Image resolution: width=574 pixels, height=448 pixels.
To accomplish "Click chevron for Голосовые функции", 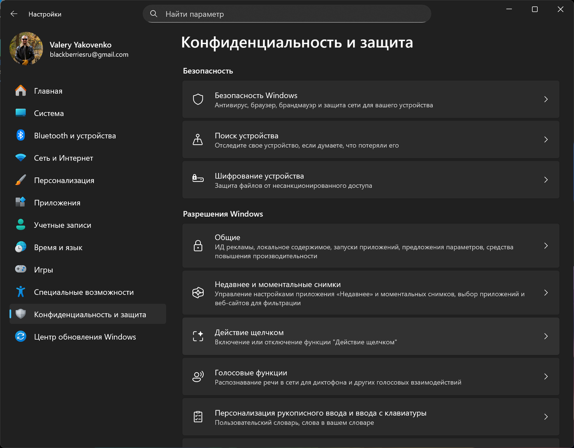I will [546, 376].
